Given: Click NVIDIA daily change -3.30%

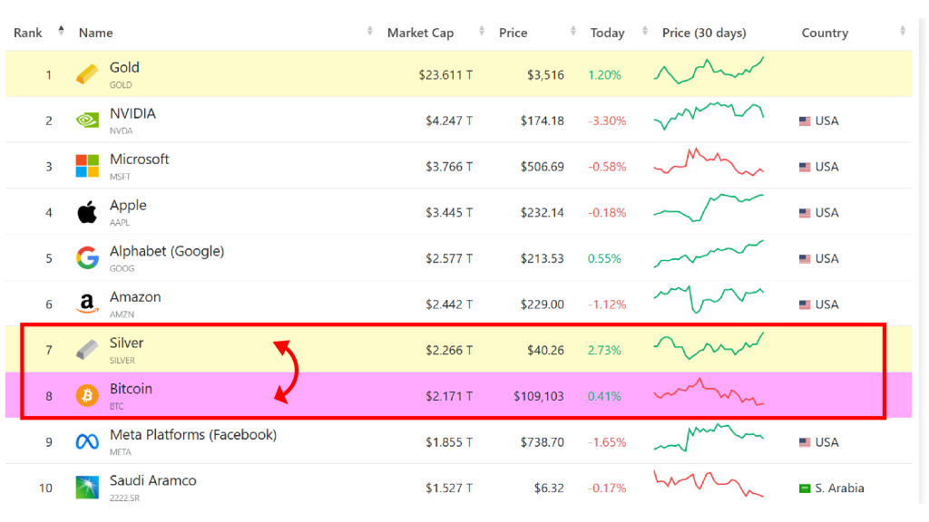Looking at the screenshot, I should [x=607, y=121].
